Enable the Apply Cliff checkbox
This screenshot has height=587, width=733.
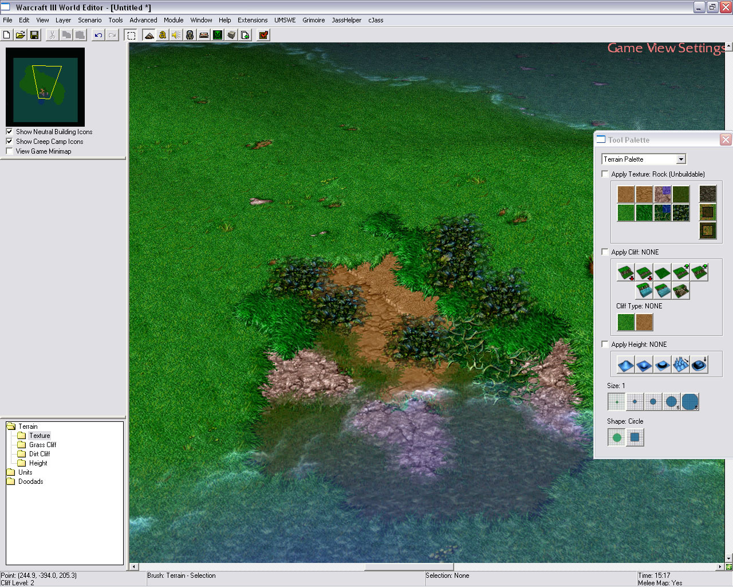click(x=605, y=252)
